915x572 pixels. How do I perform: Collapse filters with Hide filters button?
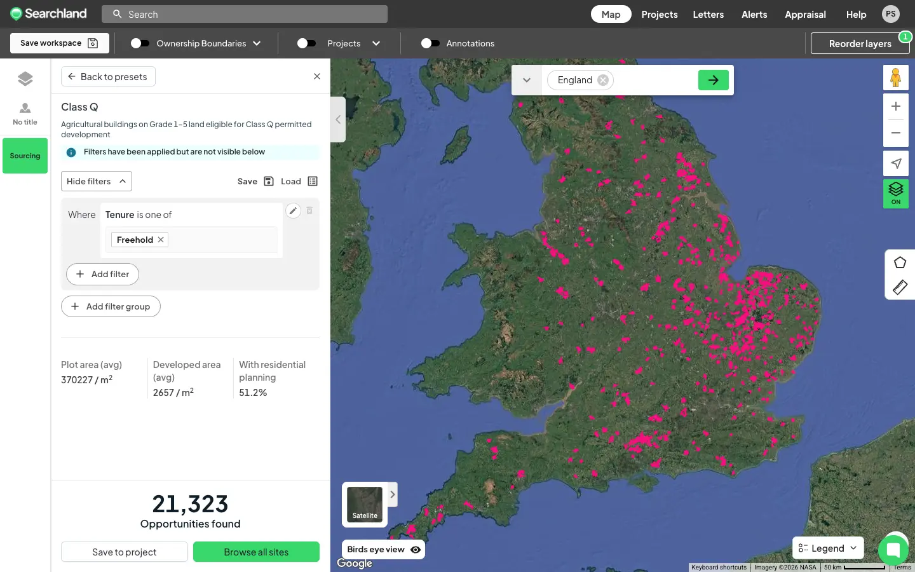point(97,181)
